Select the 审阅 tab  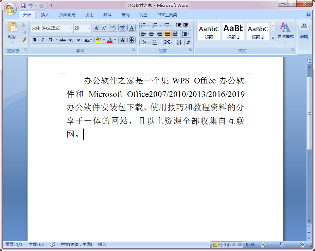click(125, 15)
